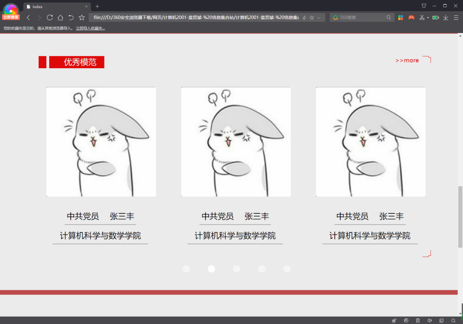Click the star next to the home icon

82,18
